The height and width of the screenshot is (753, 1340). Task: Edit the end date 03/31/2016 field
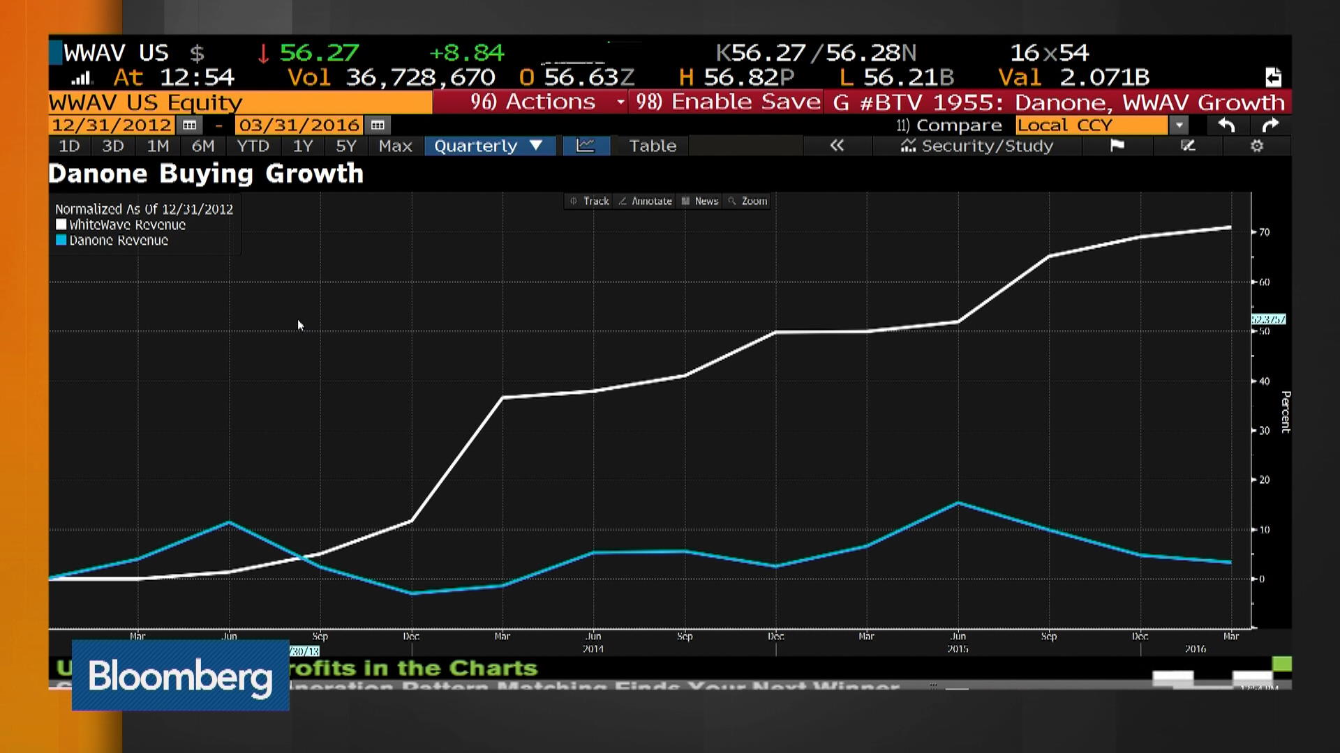(x=299, y=125)
